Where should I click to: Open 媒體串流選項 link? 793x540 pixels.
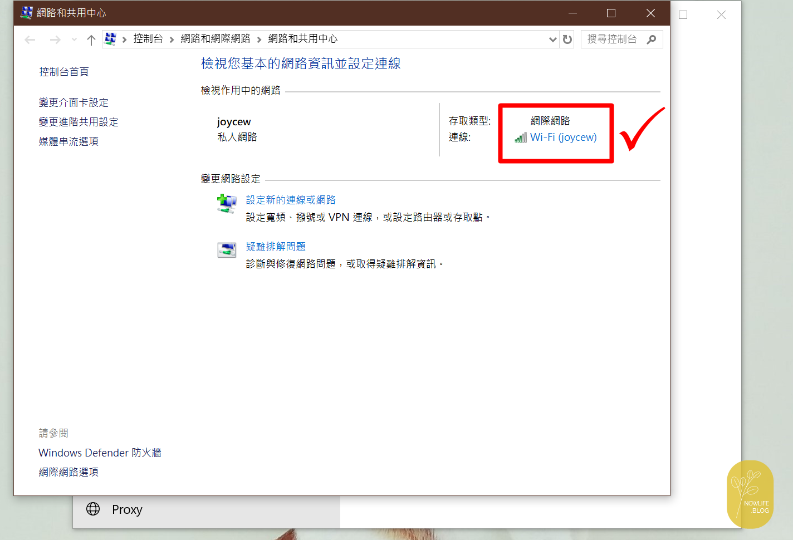click(x=68, y=141)
